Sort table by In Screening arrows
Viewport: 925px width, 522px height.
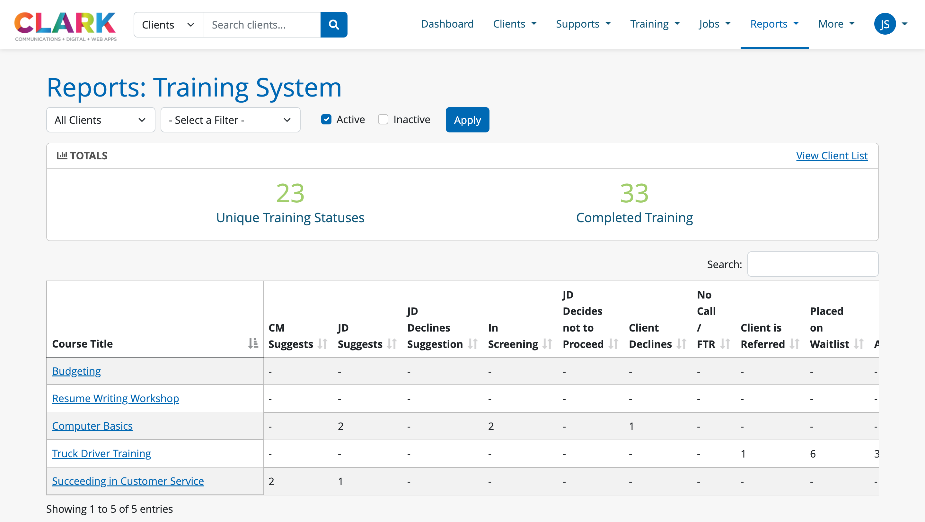[547, 344]
